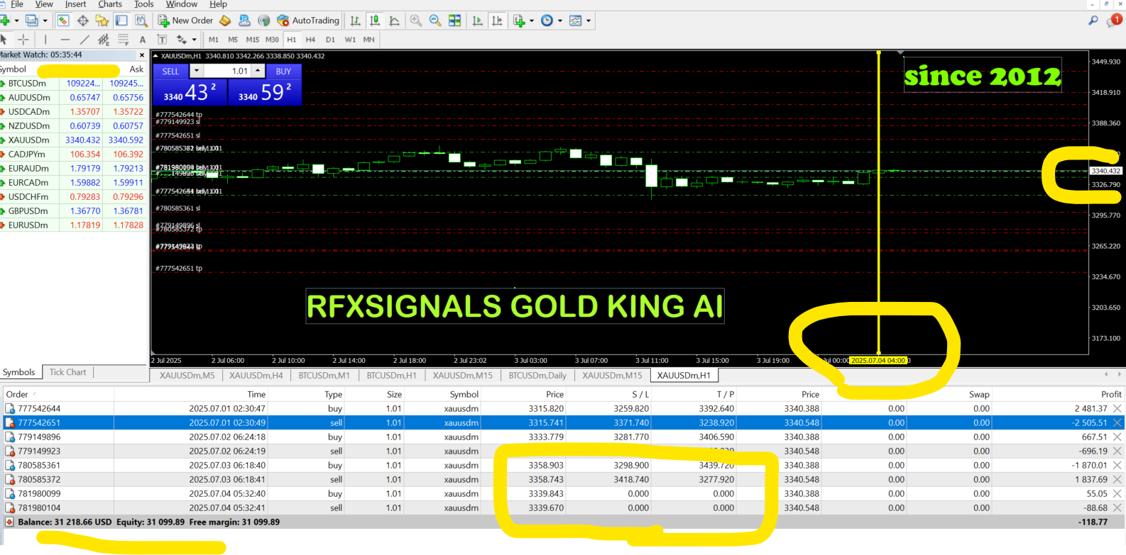Select the Text (A) tool
Image resolution: width=1126 pixels, height=555 pixels.
tap(143, 40)
